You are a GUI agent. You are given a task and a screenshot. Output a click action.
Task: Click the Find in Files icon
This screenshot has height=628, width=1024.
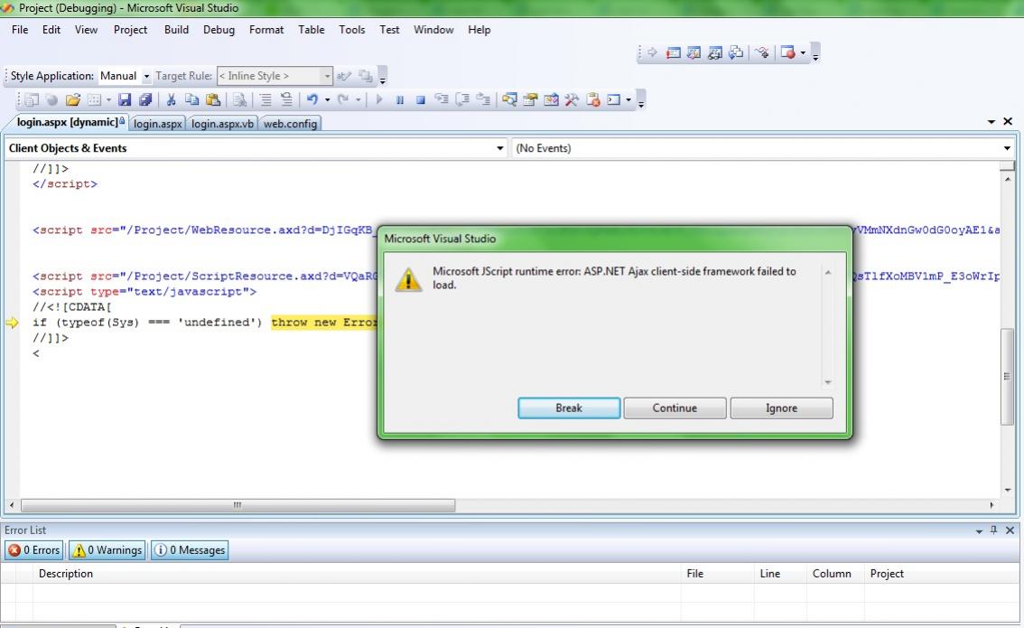(239, 100)
